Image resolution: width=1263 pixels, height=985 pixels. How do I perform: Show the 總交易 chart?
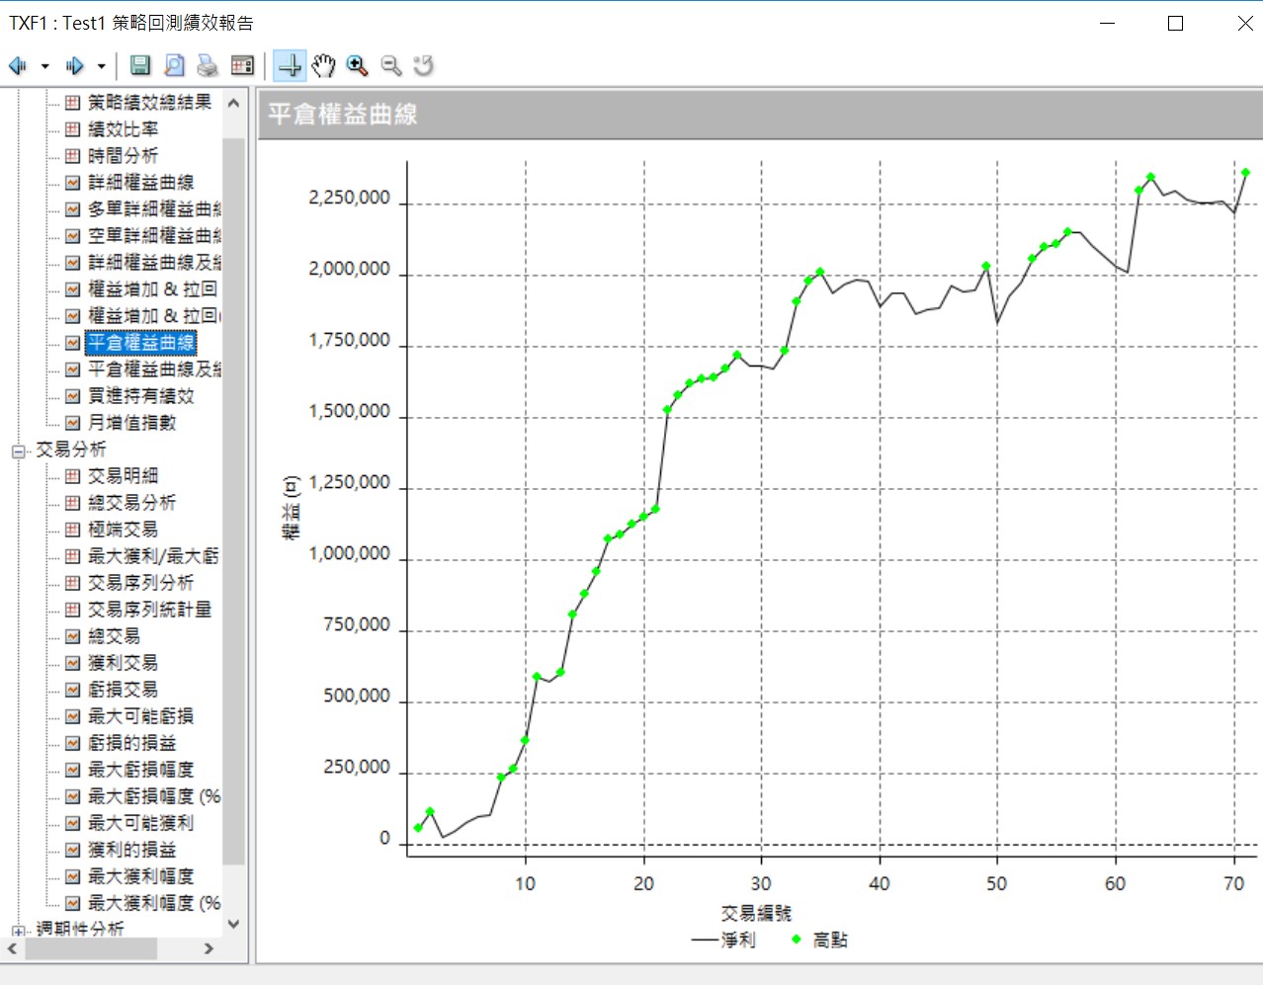114,635
